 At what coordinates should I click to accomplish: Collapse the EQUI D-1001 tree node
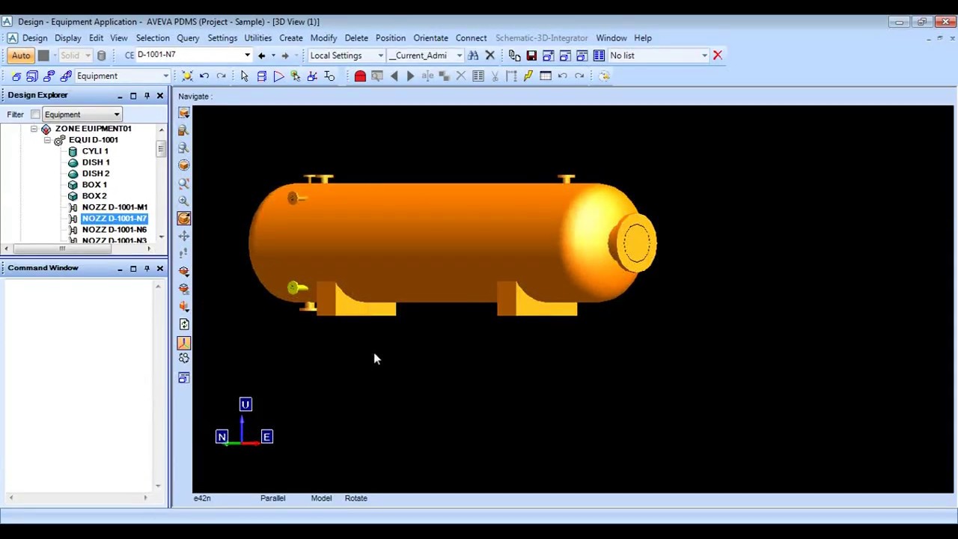coord(47,140)
